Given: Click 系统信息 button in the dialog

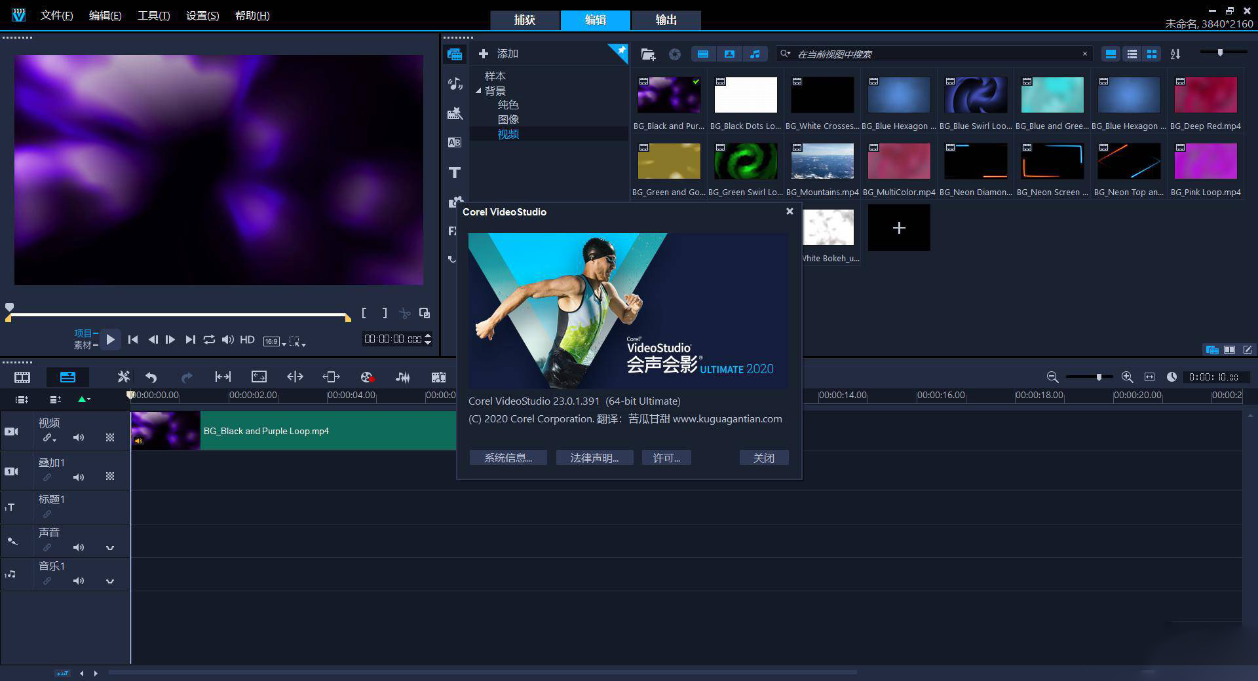Looking at the screenshot, I should pos(508,458).
